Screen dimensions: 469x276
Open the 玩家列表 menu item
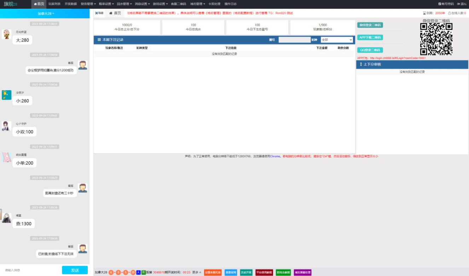click(54, 4)
